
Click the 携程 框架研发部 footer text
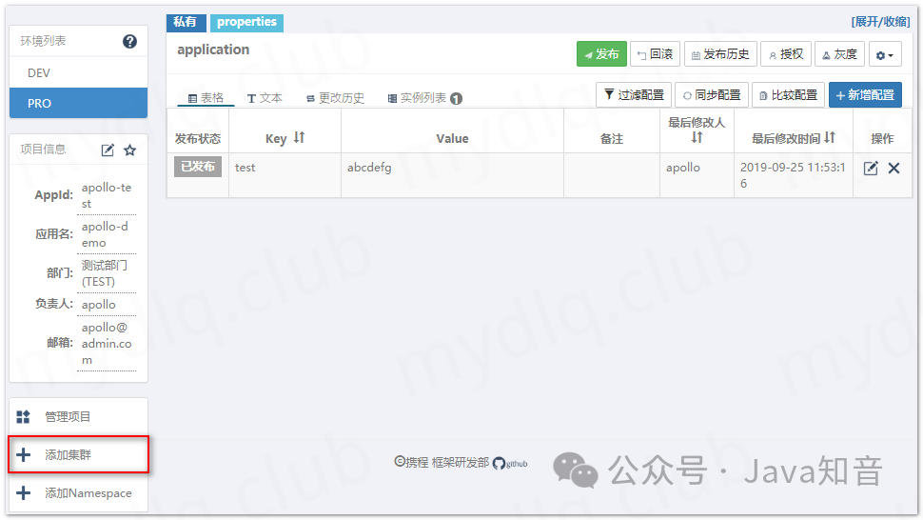(442, 462)
